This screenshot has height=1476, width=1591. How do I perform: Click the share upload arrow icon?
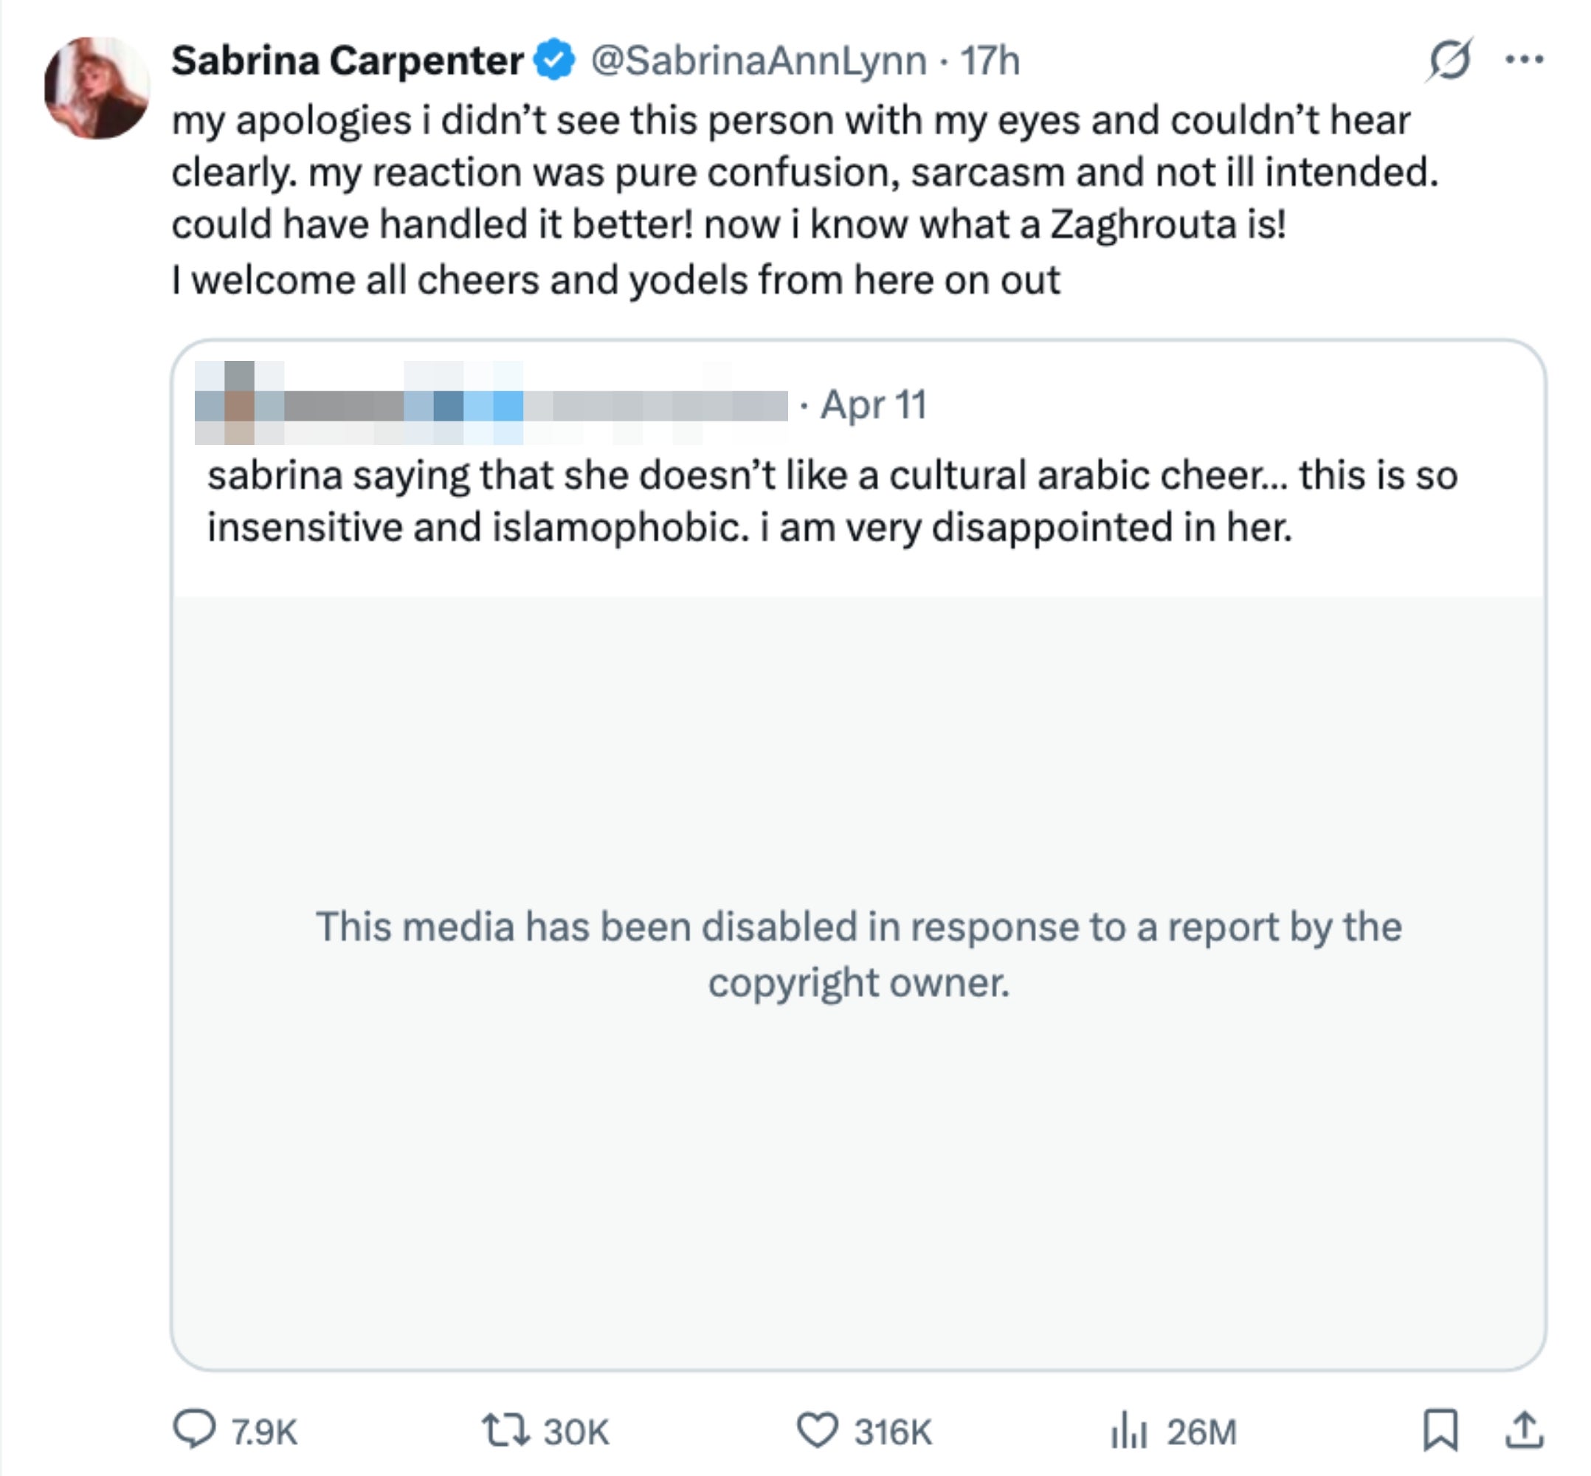(x=1524, y=1430)
